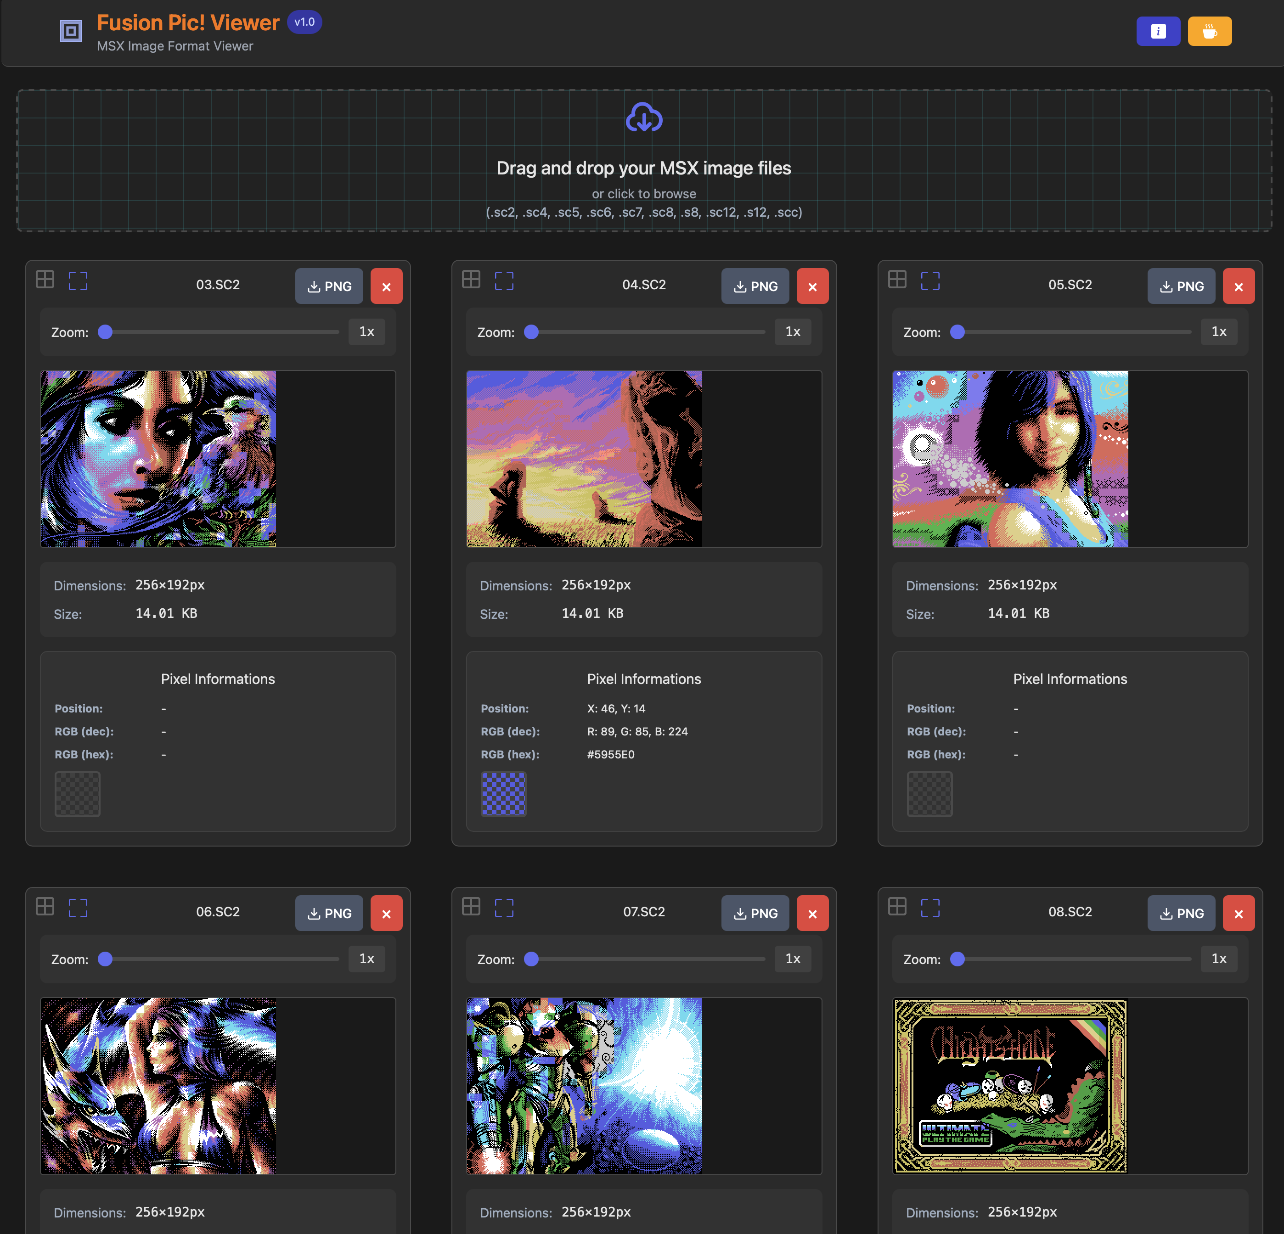Click the 1x zoom value on 07.SC2
Image resolution: width=1284 pixels, height=1234 pixels.
[x=793, y=959]
